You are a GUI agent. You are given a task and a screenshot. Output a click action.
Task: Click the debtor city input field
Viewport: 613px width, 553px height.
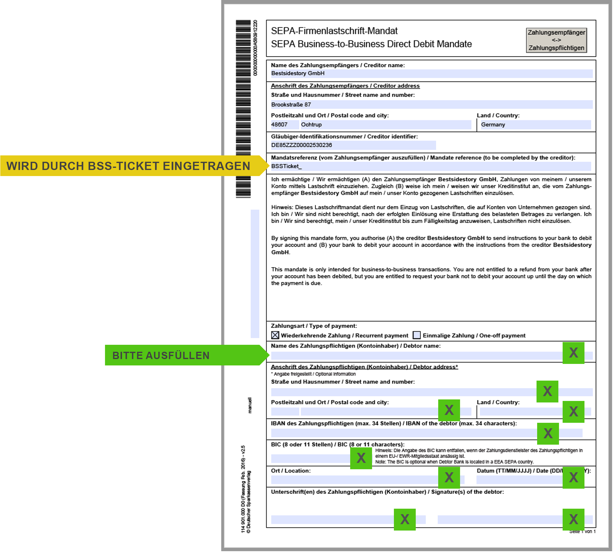pyautogui.click(x=387, y=412)
